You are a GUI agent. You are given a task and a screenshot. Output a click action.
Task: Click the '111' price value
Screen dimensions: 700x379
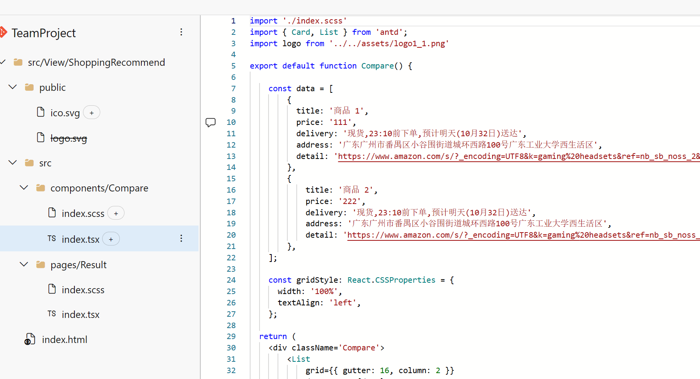pos(340,122)
